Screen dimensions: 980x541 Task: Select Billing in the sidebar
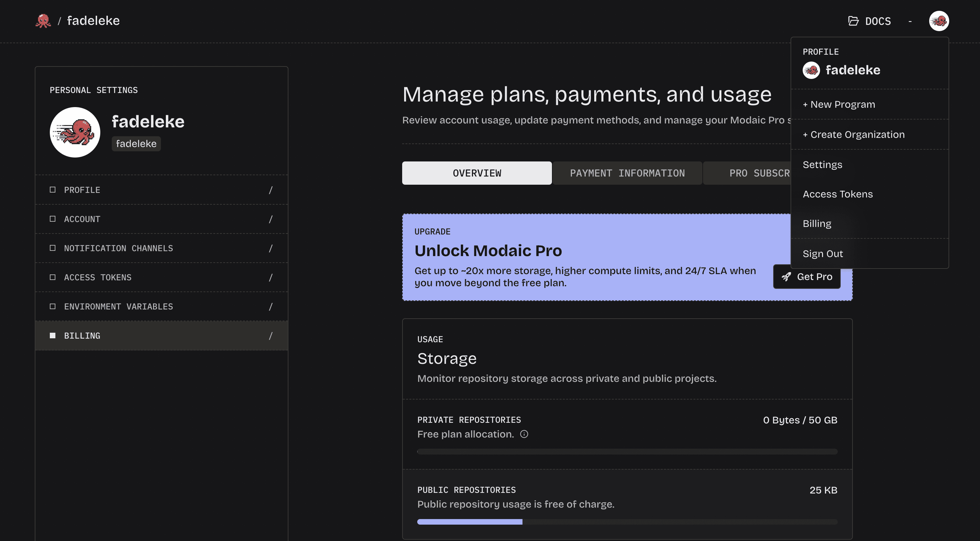(161, 335)
